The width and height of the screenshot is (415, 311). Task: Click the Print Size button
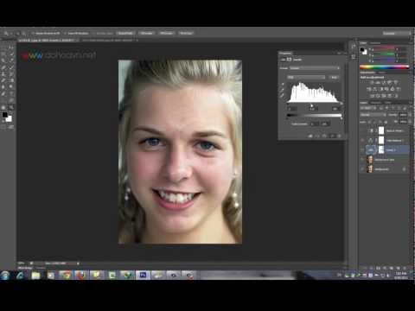click(x=186, y=34)
